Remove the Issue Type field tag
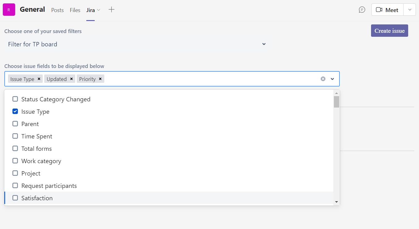The width and height of the screenshot is (419, 229). pyautogui.click(x=39, y=79)
